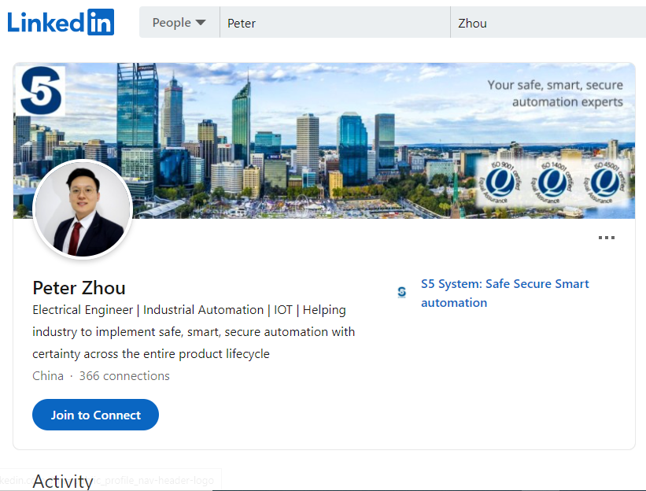This screenshot has height=491, width=646.
Task: Click the LinkedIn logo in header
Action: 61,22
